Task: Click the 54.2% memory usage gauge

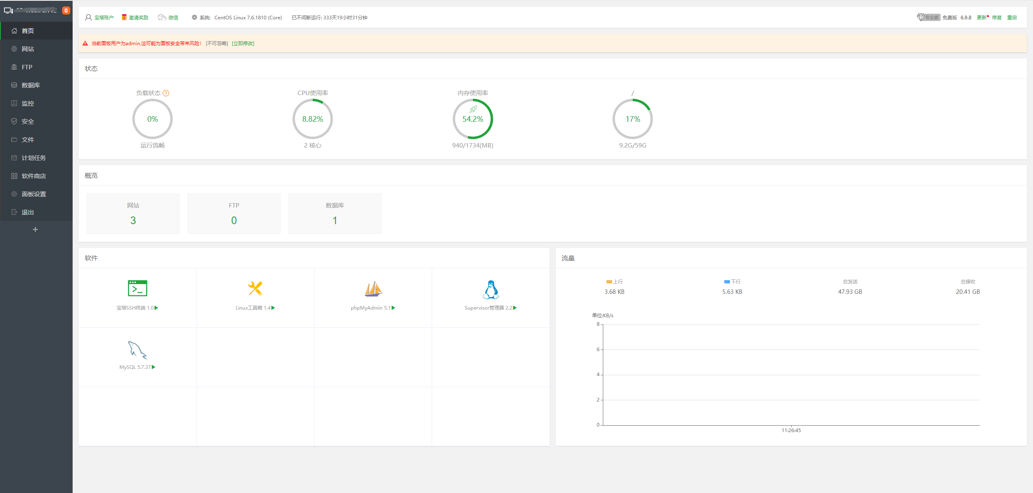Action: (473, 119)
